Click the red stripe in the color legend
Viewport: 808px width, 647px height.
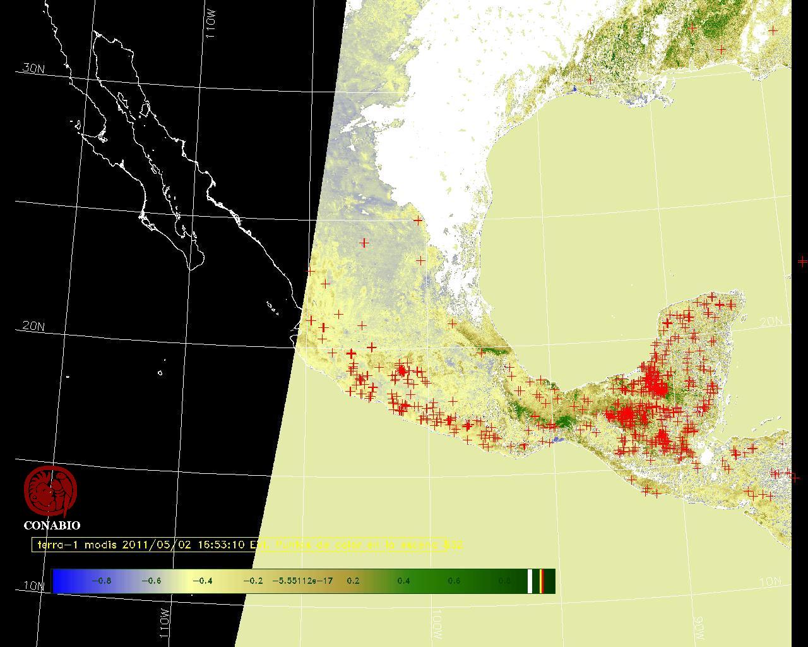542,581
